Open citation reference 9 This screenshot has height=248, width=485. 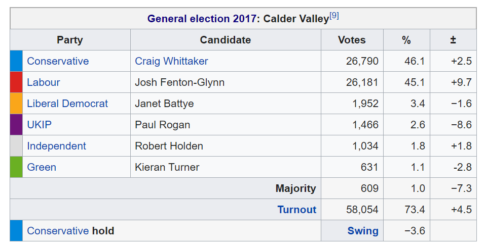coord(334,16)
